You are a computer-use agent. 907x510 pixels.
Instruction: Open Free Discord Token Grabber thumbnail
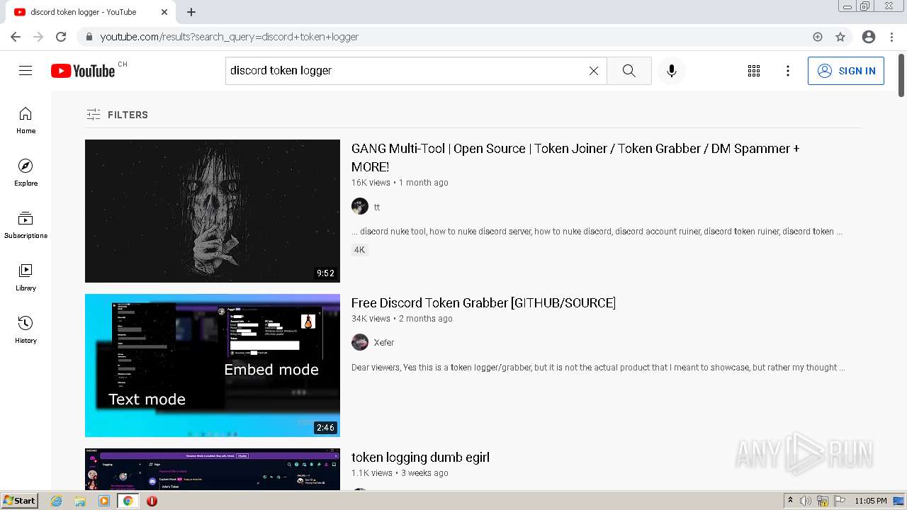213,365
